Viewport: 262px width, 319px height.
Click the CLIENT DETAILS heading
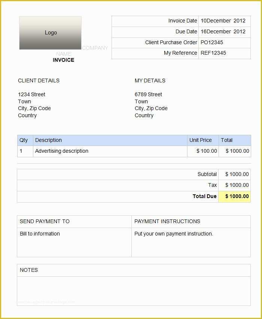(x=39, y=80)
